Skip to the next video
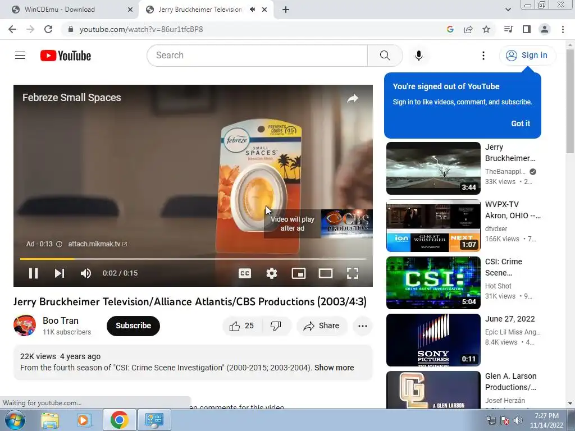Viewport: 575px width, 431px height. pos(60,273)
